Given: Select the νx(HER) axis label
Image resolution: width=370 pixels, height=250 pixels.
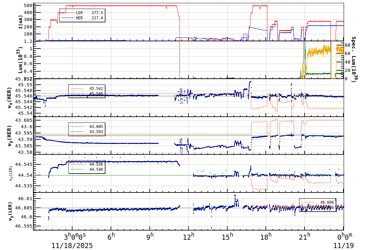Looking at the screenshot, I should coord(9,98).
